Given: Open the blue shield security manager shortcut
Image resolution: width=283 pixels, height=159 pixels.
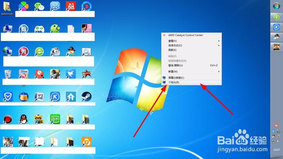Looking at the screenshot, I should (8, 96).
